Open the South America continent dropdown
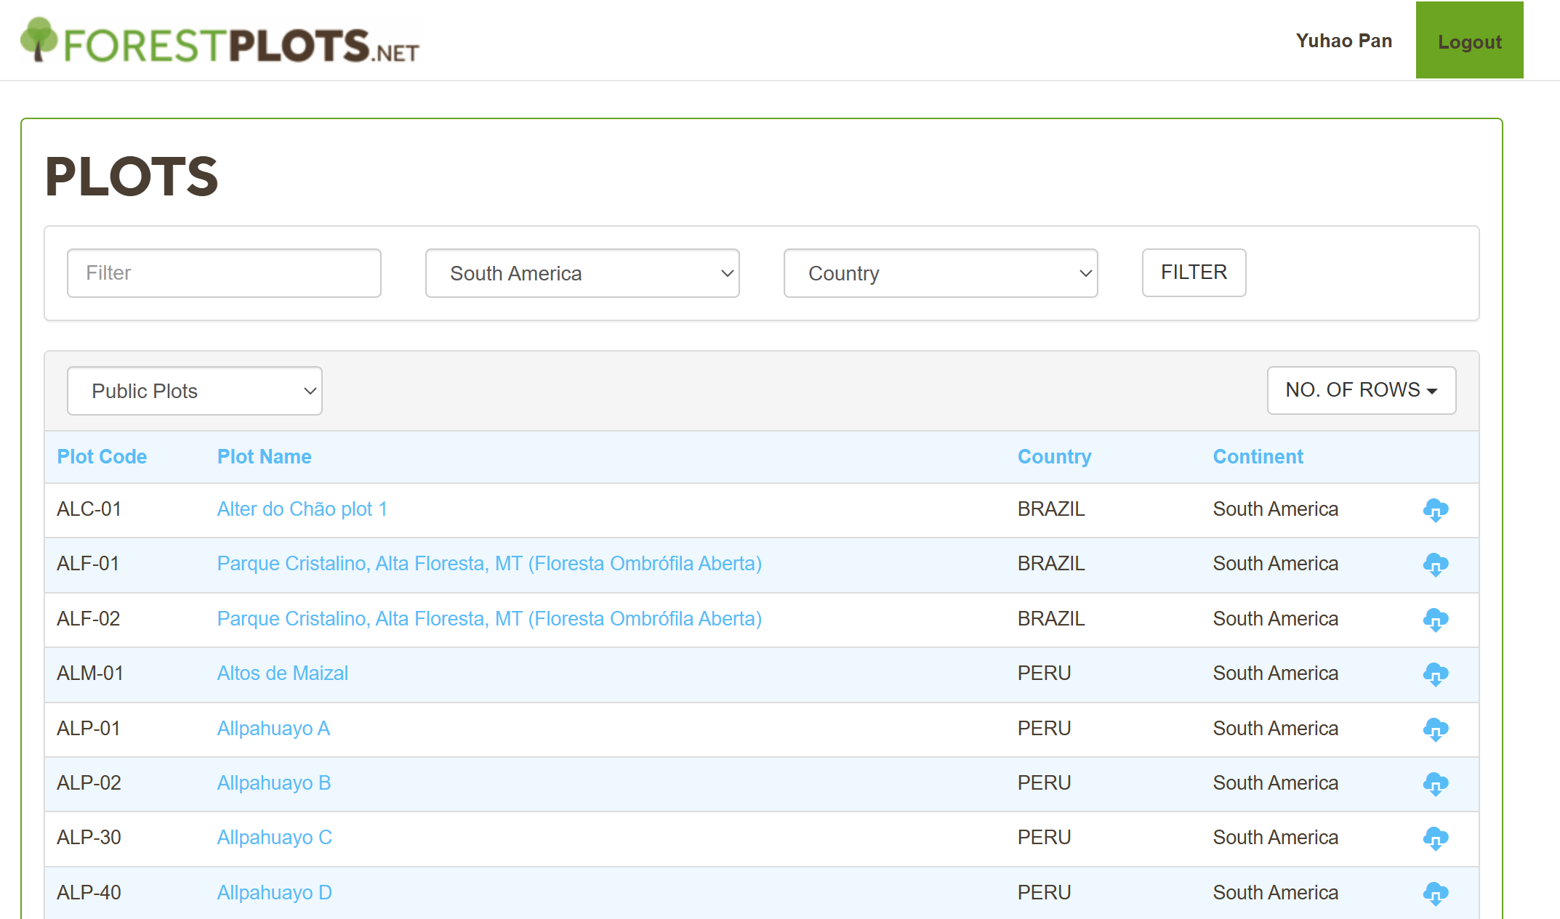This screenshot has width=1560, height=919. [582, 273]
